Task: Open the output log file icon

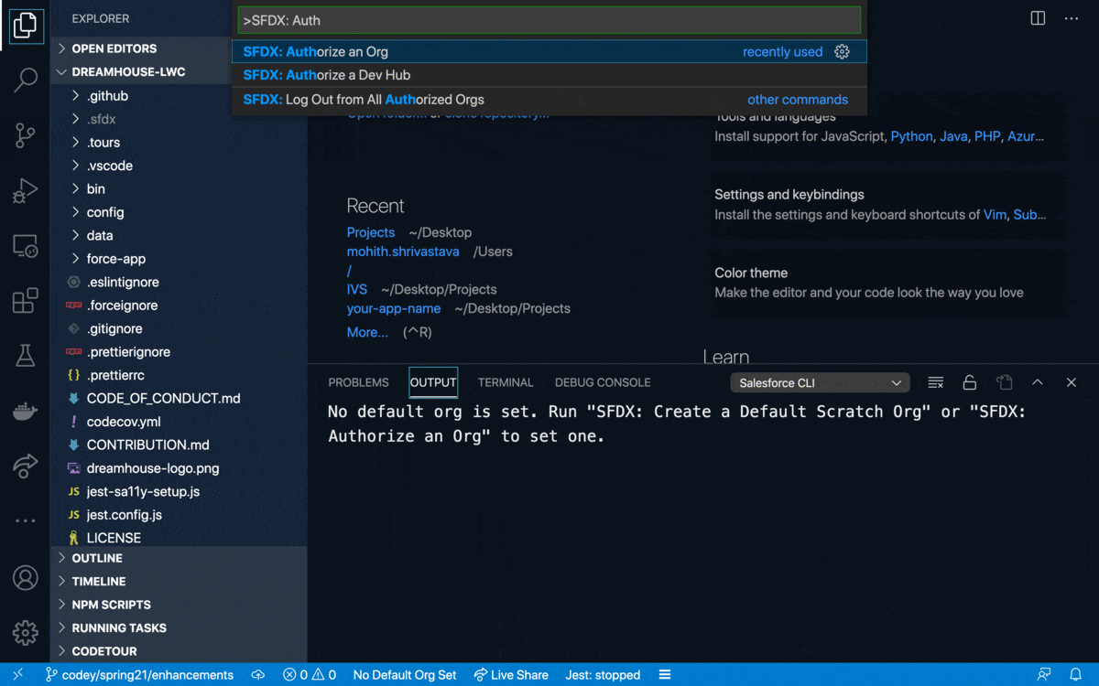Action: pos(1005,382)
